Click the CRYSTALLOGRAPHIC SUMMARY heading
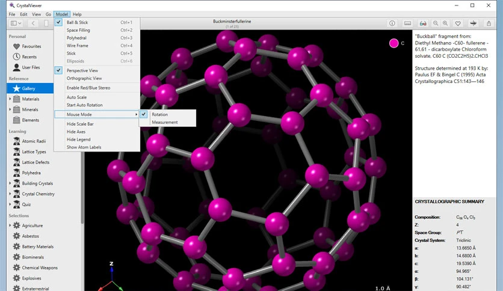Viewport: 503px width, 291px height. click(x=449, y=201)
